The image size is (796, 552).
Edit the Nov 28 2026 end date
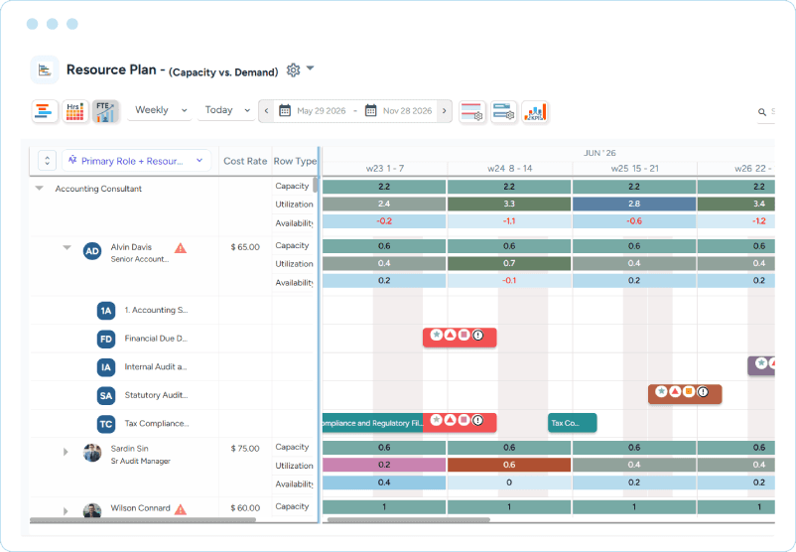point(407,111)
